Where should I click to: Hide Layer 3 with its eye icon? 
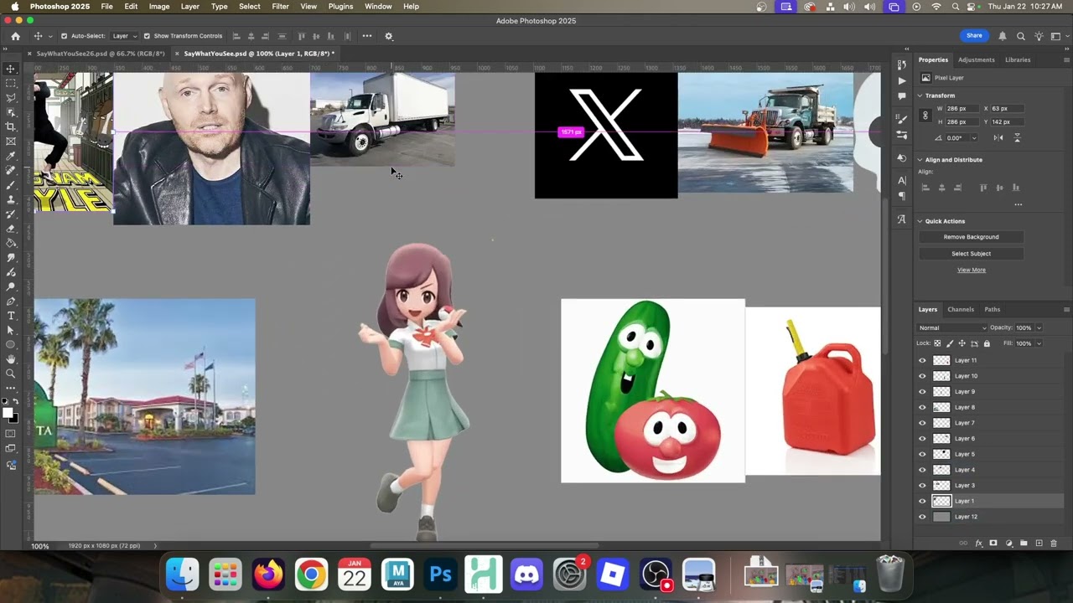(x=922, y=486)
